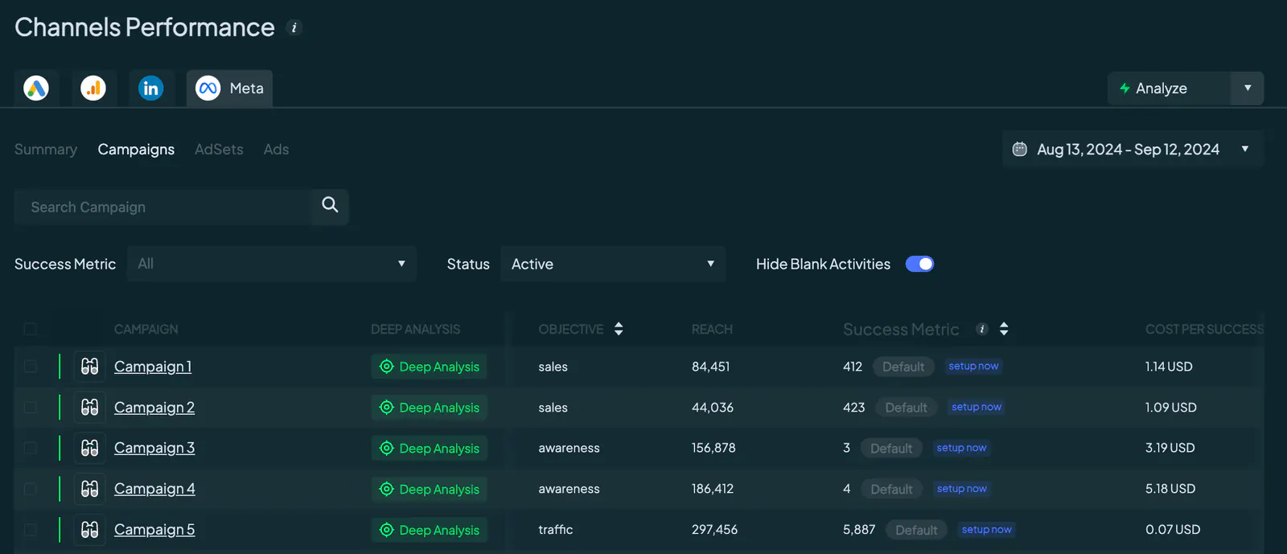Click the binoculars icon for Campaign 3
Viewport: 1287px width, 554px height.
(90, 448)
